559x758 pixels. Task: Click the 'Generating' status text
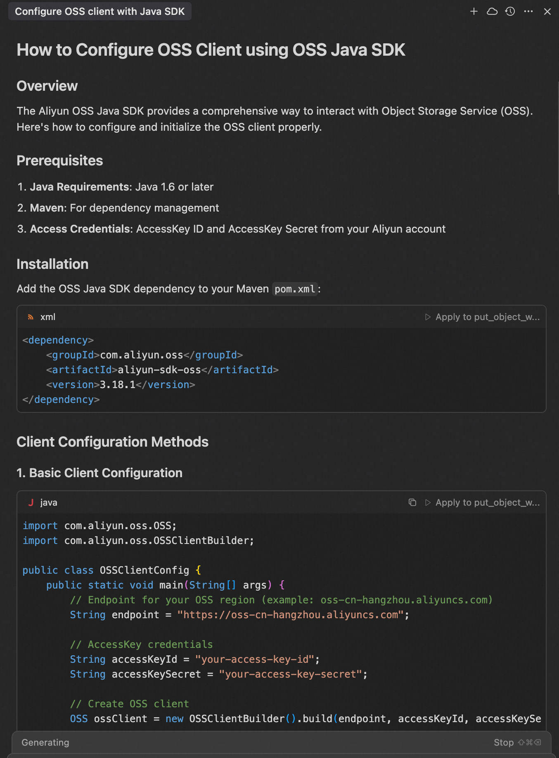point(45,742)
